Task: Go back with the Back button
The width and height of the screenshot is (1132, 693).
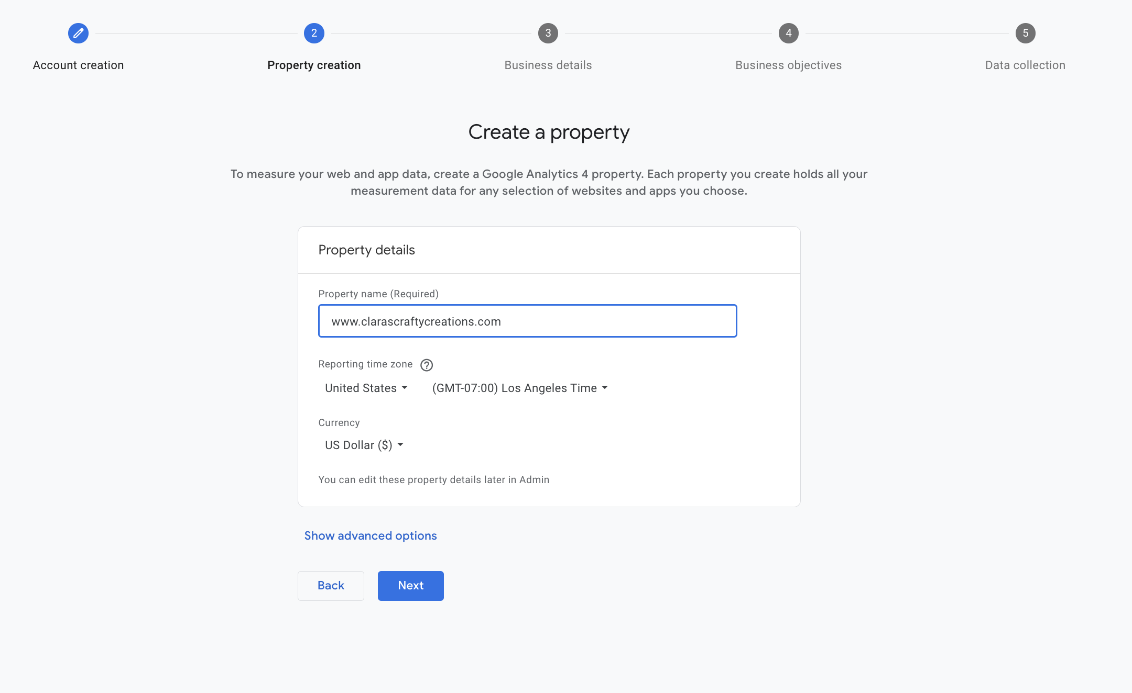Action: click(331, 586)
